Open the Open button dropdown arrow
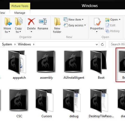This screenshot has width=125, height=124. pos(120,20)
